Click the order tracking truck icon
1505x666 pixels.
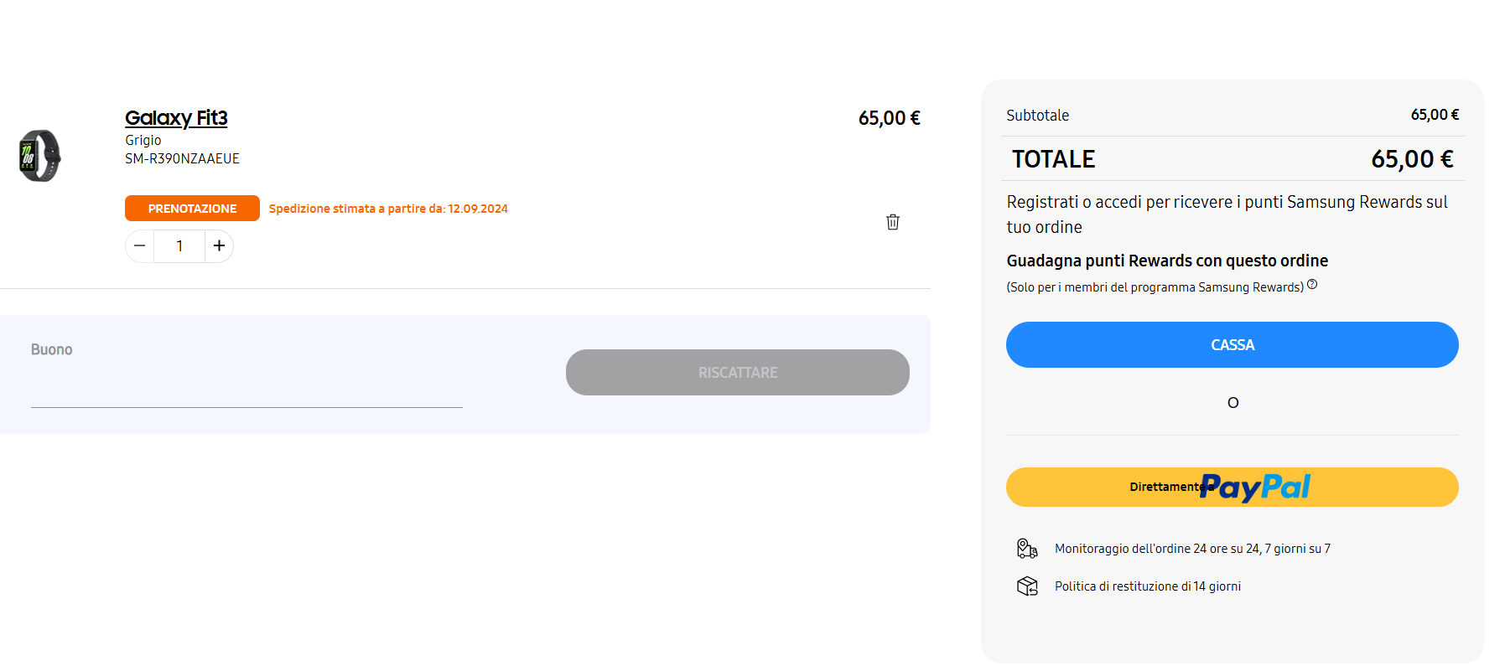(1027, 549)
